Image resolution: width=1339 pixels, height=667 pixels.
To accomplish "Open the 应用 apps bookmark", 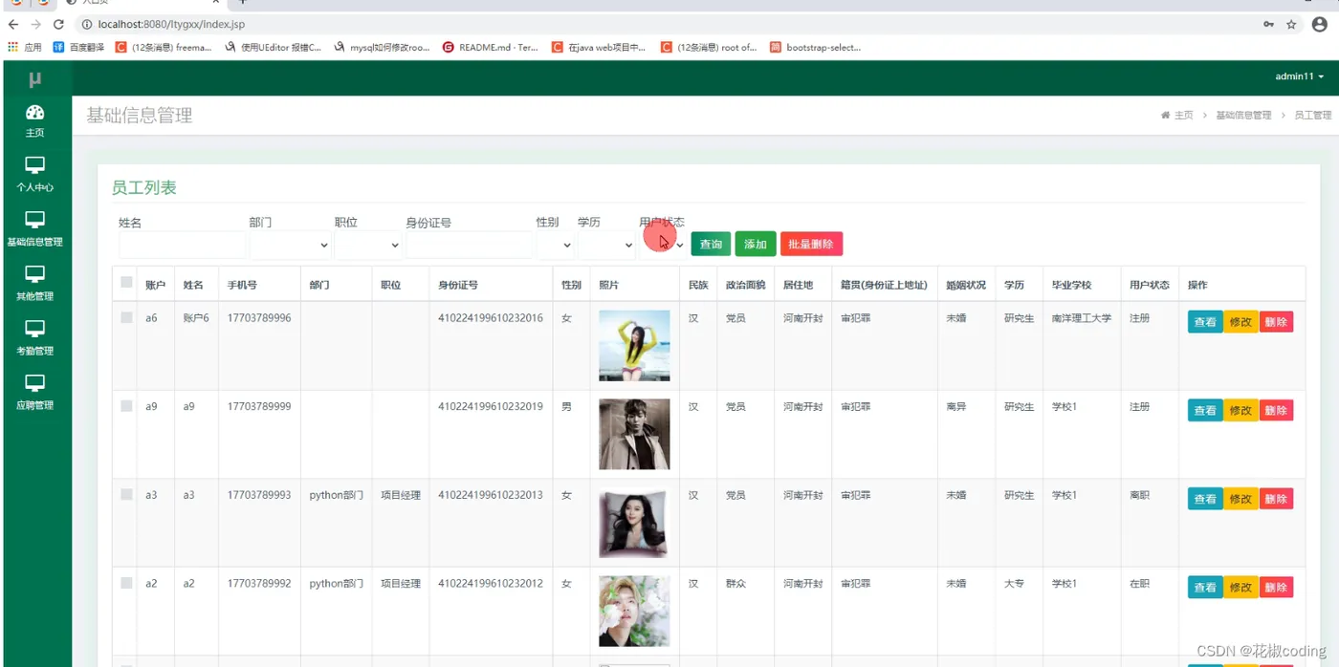I will tap(25, 47).
